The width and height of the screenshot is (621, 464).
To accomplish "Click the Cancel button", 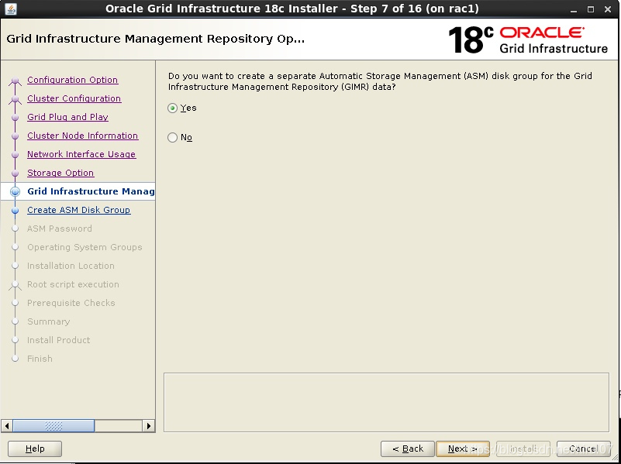I will coord(583,449).
